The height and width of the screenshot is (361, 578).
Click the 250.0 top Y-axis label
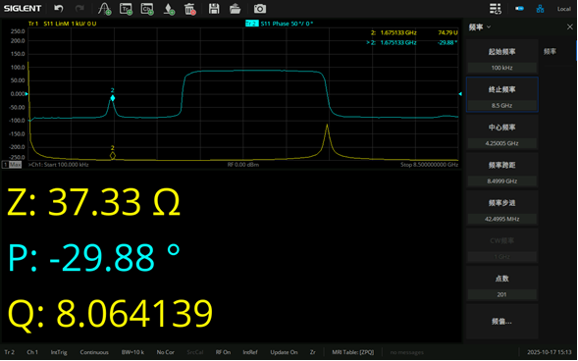click(18, 31)
